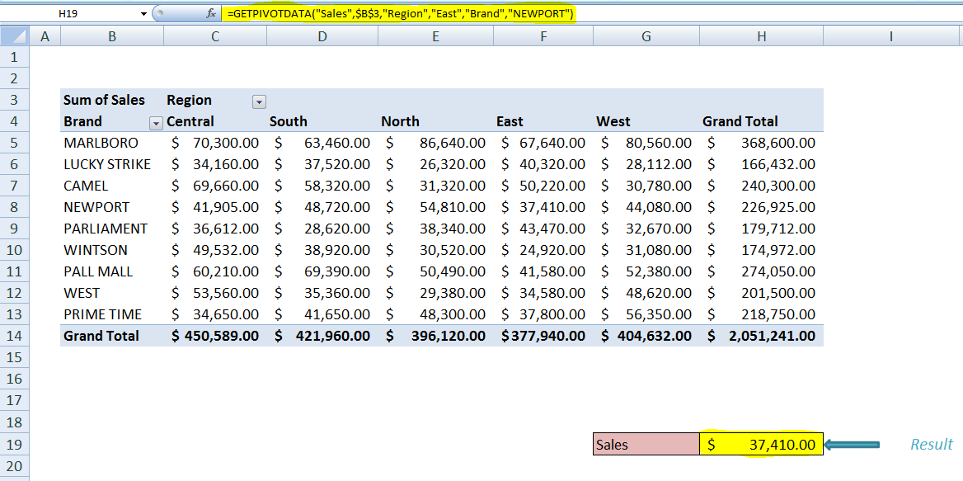Open the Name Box dropdown arrow
This screenshot has width=963, height=481.
pyautogui.click(x=144, y=13)
